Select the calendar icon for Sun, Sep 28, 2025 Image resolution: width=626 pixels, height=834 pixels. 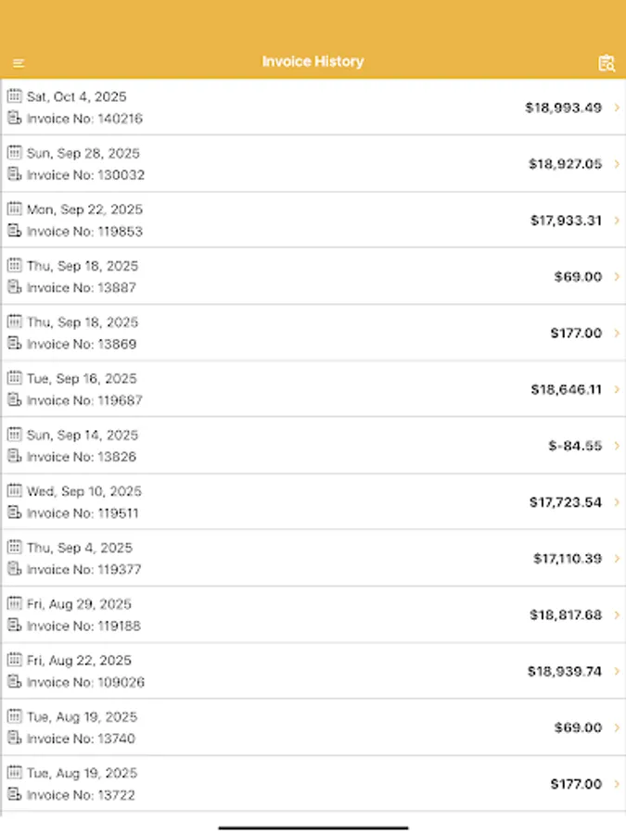[14, 153]
